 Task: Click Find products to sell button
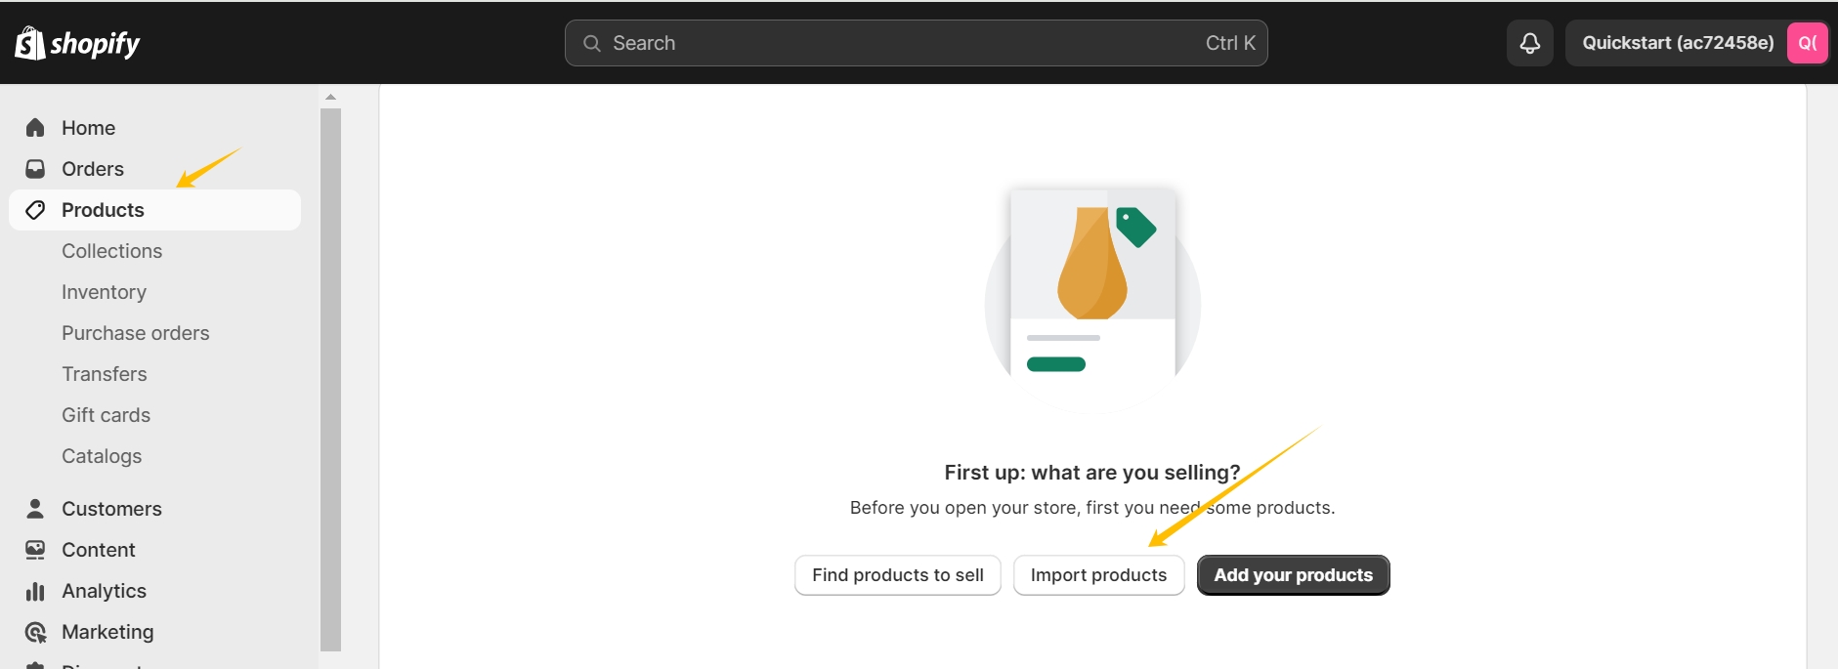897,575
